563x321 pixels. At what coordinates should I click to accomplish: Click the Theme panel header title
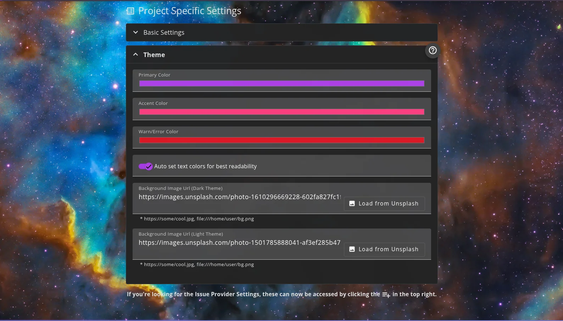154,55
